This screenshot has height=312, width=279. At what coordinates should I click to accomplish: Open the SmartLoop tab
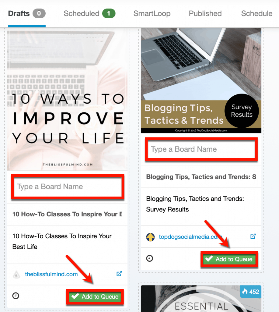[152, 13]
